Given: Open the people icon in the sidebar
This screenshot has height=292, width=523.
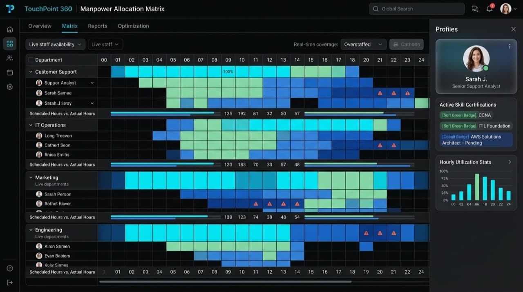Looking at the screenshot, I should coord(10,58).
